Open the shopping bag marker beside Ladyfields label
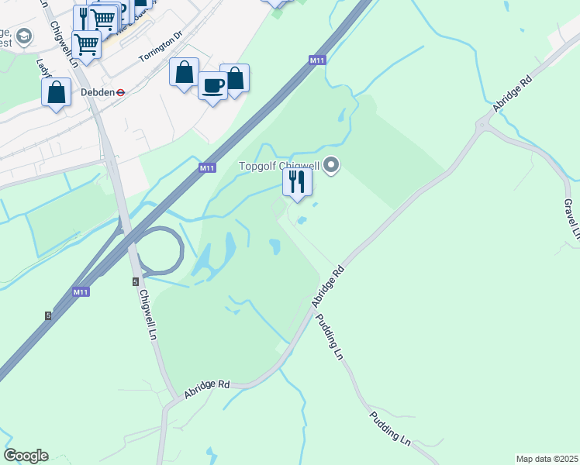 (57, 93)
